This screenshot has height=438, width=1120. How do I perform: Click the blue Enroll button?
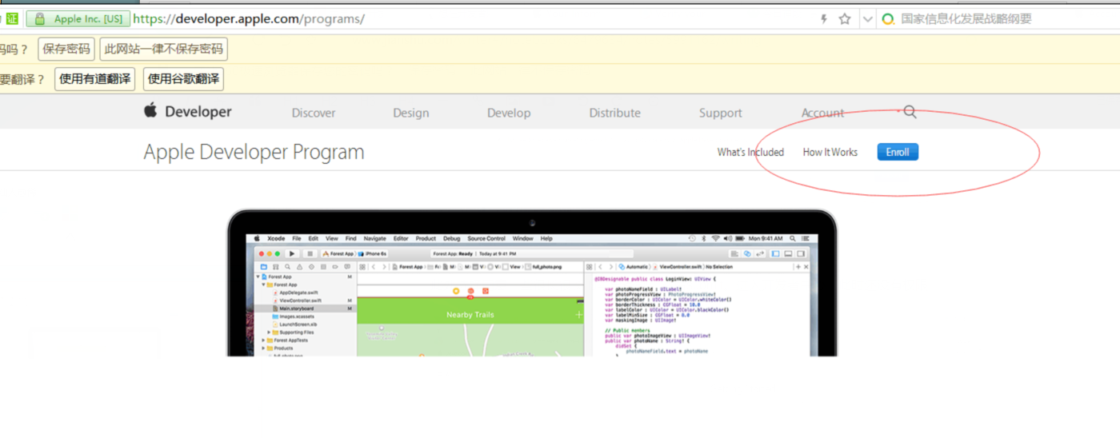point(898,152)
